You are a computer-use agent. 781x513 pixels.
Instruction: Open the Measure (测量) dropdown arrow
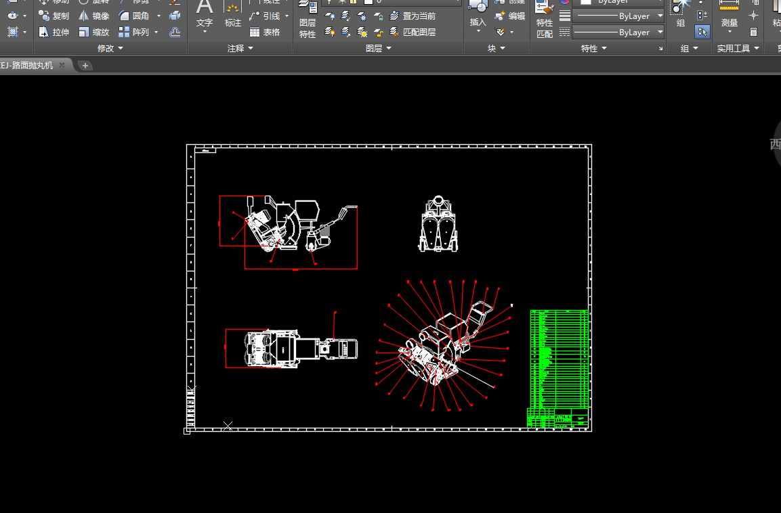[x=730, y=32]
